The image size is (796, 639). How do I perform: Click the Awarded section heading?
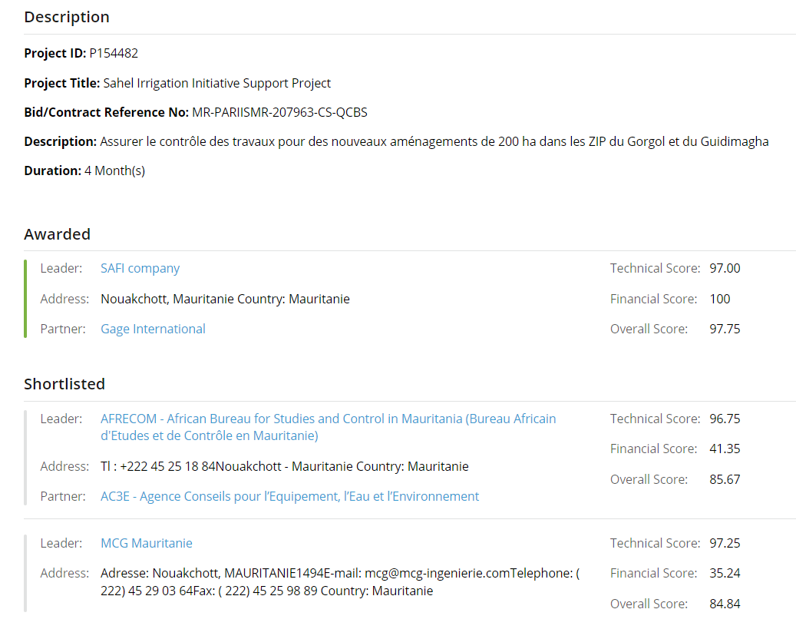tap(57, 234)
